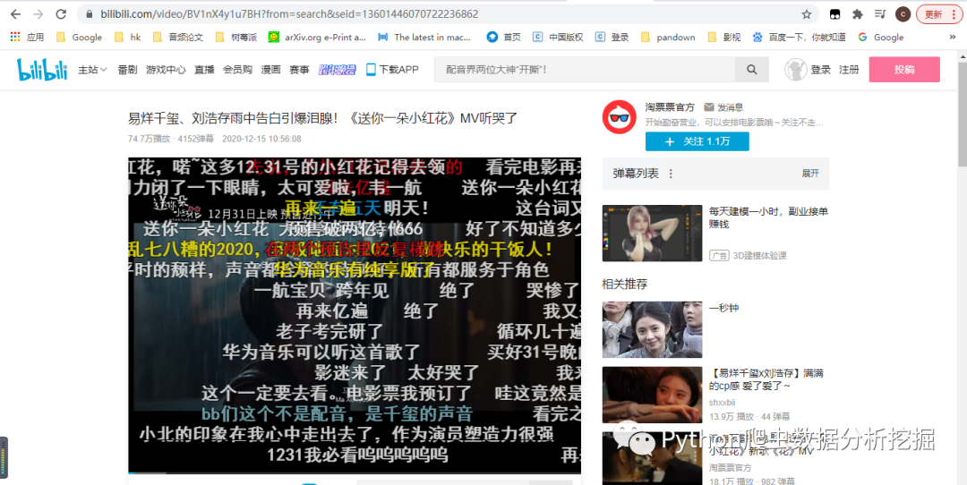Screen dimensions: 967x485
Task: Click the browser address bar URL
Action: pos(289,14)
